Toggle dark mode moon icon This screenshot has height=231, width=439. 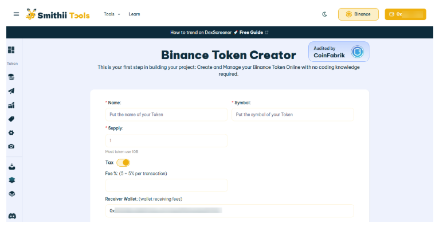click(324, 14)
